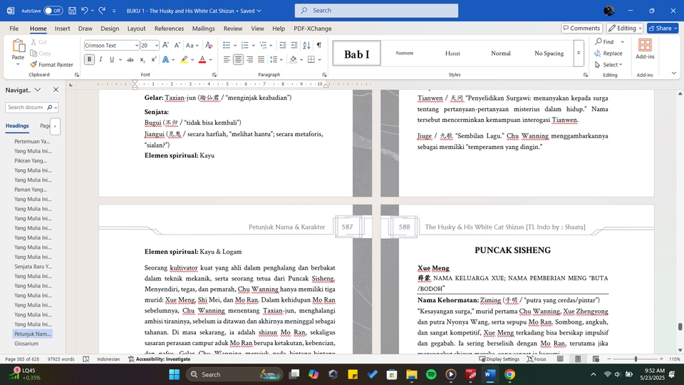The width and height of the screenshot is (684, 385).
Task: Toggle Underline formatting
Action: tap(112, 59)
